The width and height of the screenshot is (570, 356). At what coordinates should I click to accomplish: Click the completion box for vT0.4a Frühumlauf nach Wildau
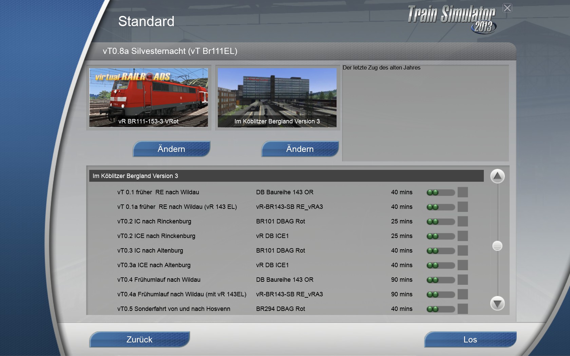point(463,294)
